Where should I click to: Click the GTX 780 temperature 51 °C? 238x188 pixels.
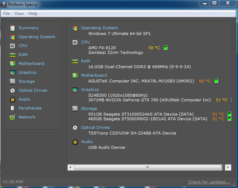tap(222, 100)
